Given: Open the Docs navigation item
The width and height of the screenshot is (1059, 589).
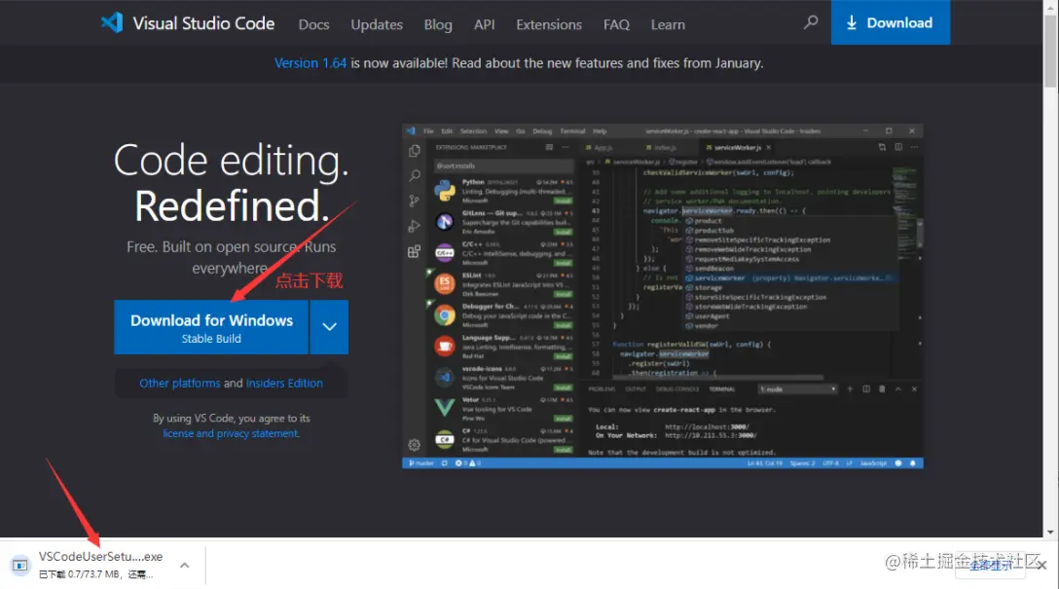Looking at the screenshot, I should point(314,24).
